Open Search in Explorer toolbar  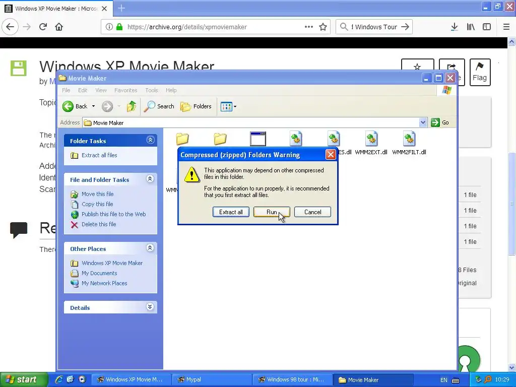point(159,106)
